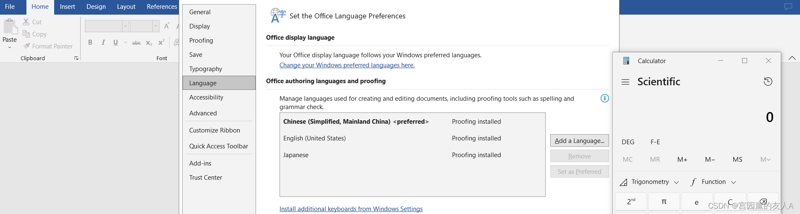Viewport: 800px width, 214px height.
Task: Open the Comments icon in Word title bar
Action: pos(788,7)
